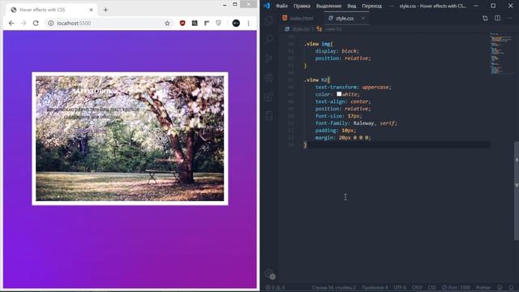Click the compare changes icon in the editor toolbar

(485, 18)
